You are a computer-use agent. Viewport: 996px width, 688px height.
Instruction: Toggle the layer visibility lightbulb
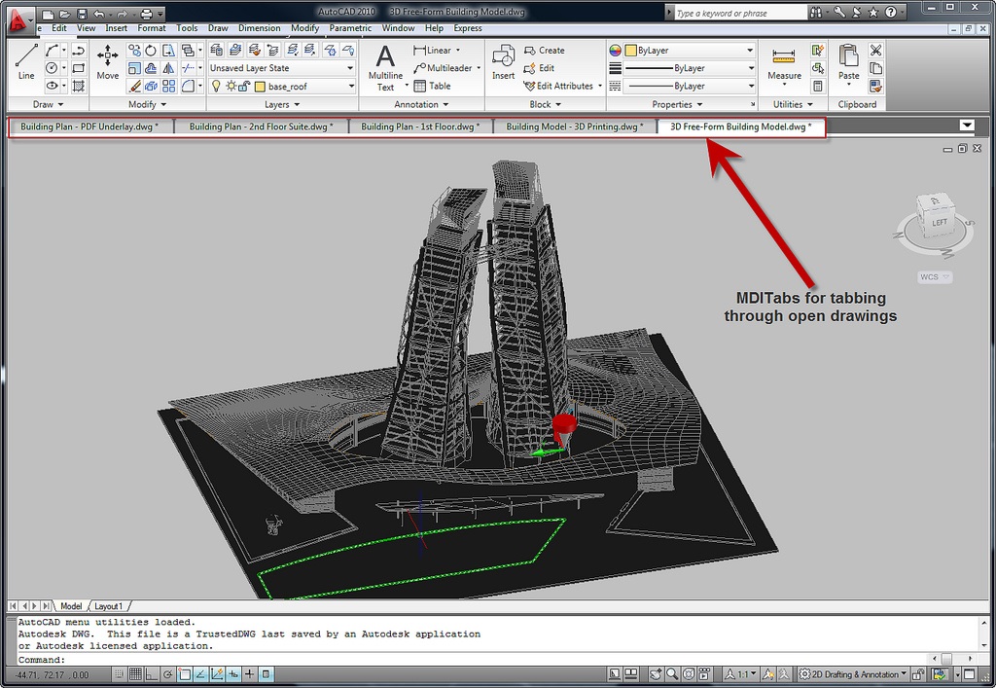click(x=216, y=86)
